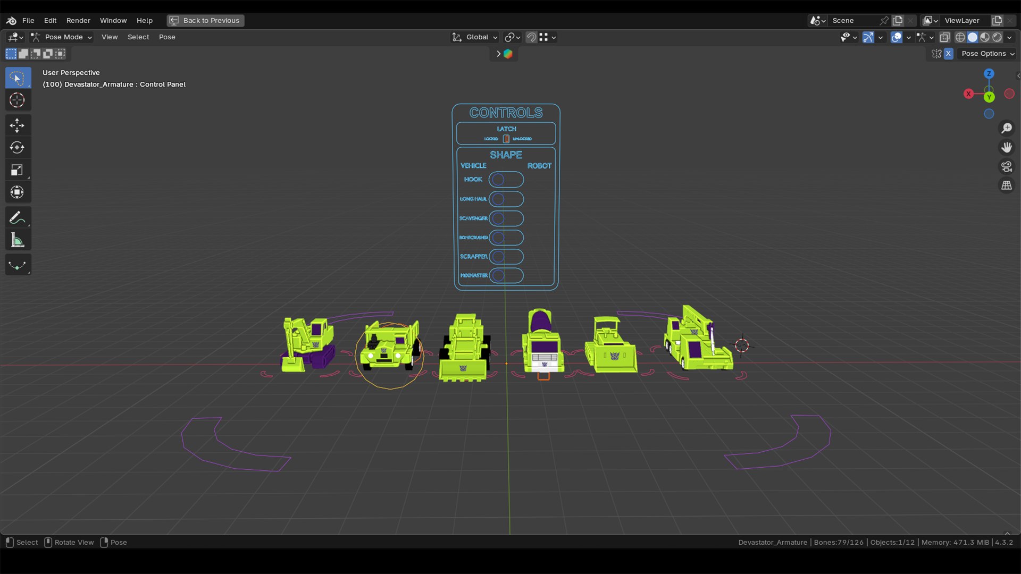Toggle viewport overlays

[x=897, y=37]
